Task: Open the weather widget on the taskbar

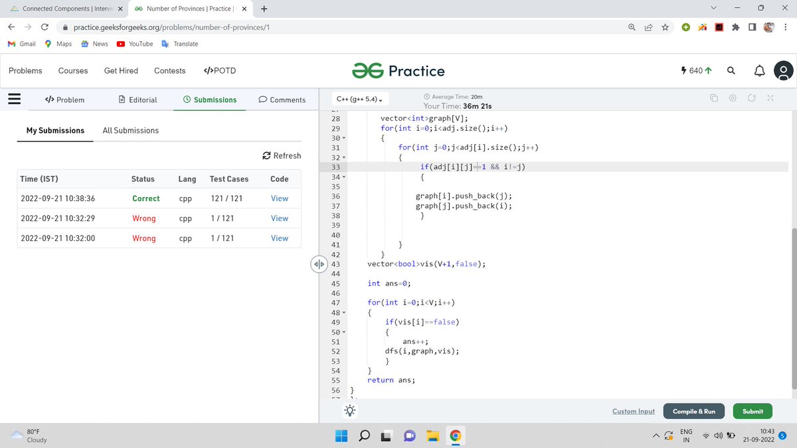Action: click(x=30, y=435)
